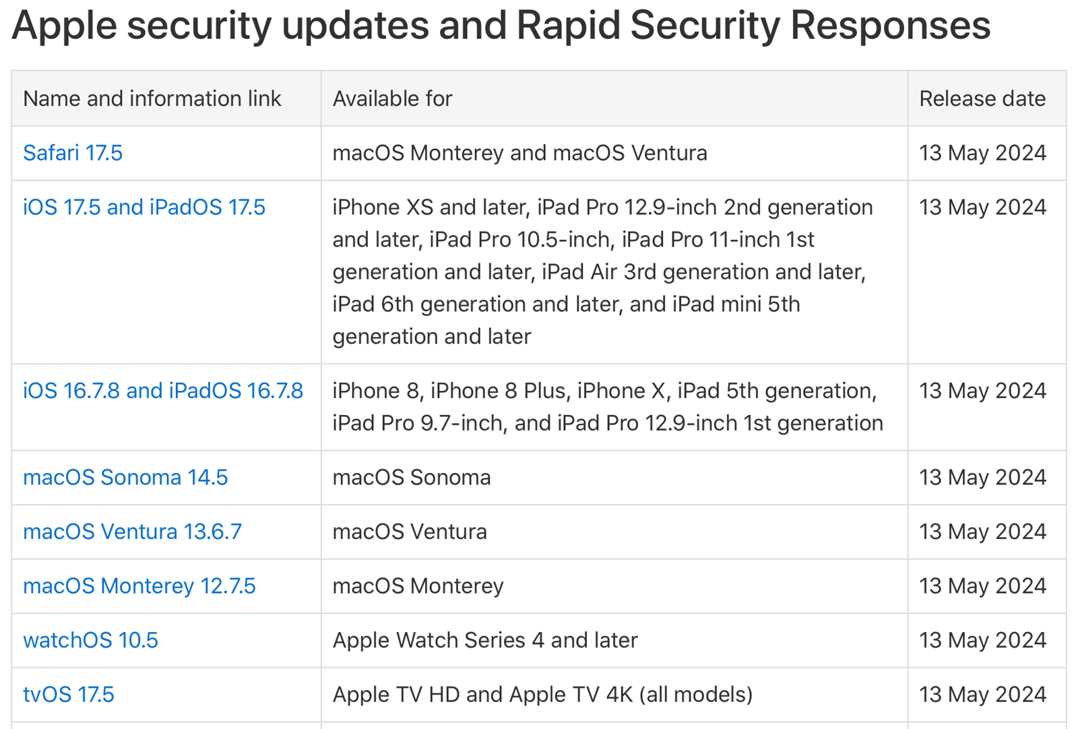Click the Safari 17.5 release date
Viewport: 1078px width, 729px height.
(982, 153)
